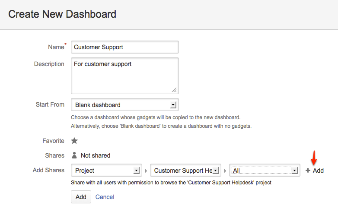Click into the Description text area
Image resolution: width=338 pixels, height=212 pixels.
click(124, 76)
